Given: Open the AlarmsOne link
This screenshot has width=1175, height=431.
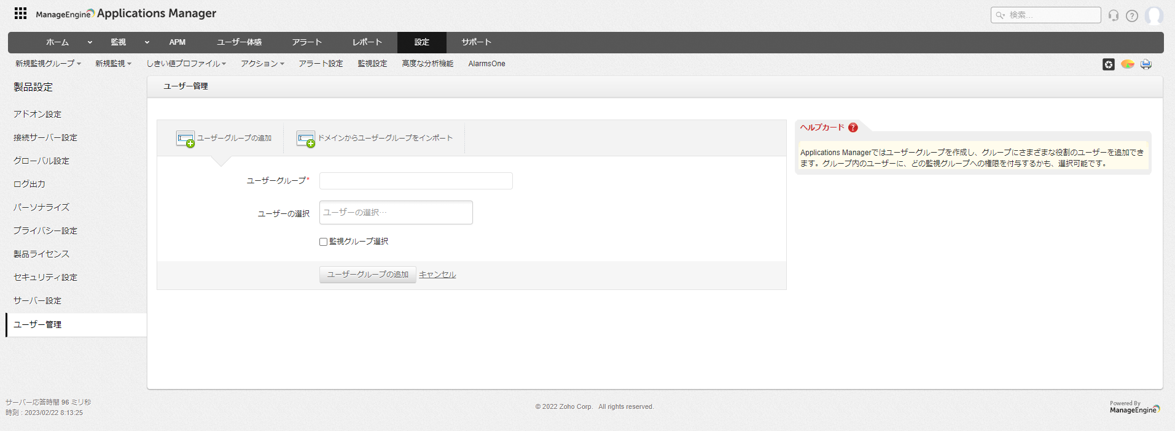Looking at the screenshot, I should (x=486, y=64).
